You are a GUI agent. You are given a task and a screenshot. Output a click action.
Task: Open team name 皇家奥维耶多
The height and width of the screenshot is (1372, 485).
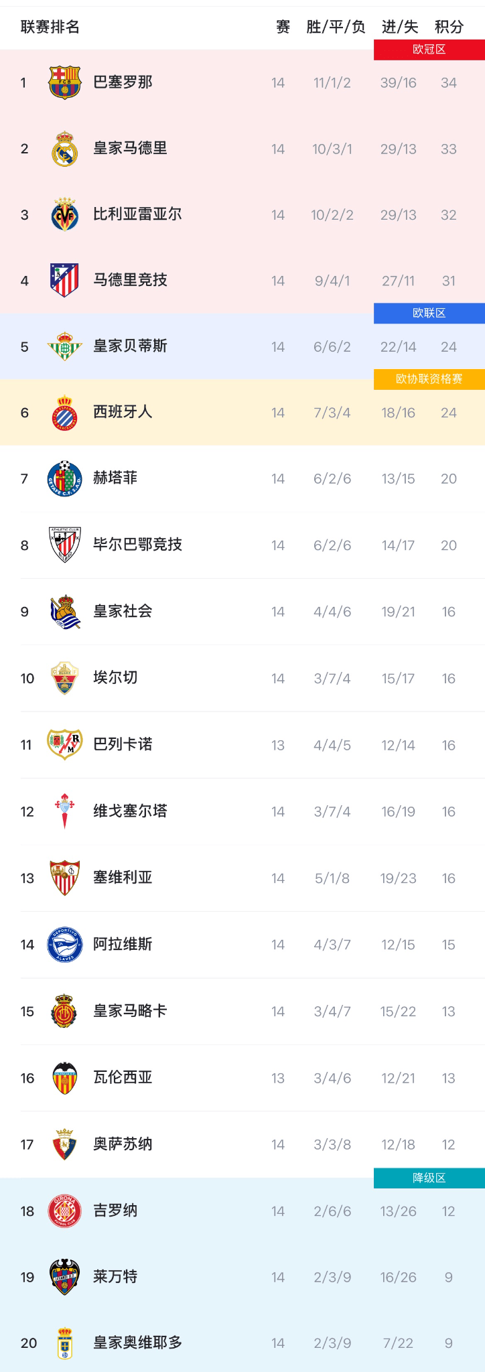137,1343
